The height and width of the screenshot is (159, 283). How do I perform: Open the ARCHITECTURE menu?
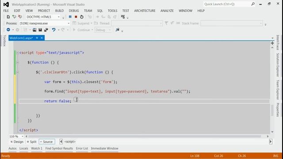click(x=145, y=11)
